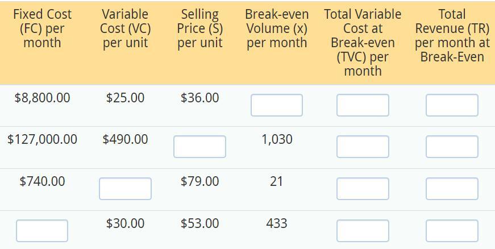Click the Fixed Cost (FC) column header
The image size is (495, 249).
tap(42, 28)
